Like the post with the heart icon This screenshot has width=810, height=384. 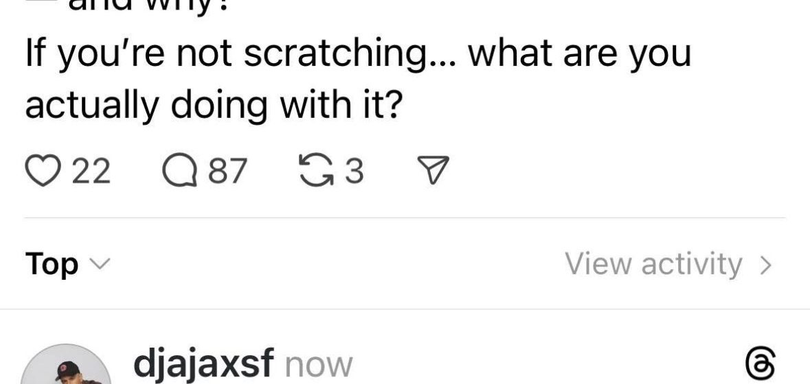pos(43,171)
